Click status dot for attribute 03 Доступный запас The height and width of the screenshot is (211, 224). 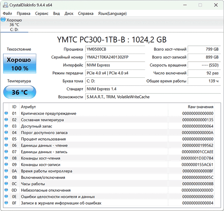pyautogui.click(x=6, y=126)
